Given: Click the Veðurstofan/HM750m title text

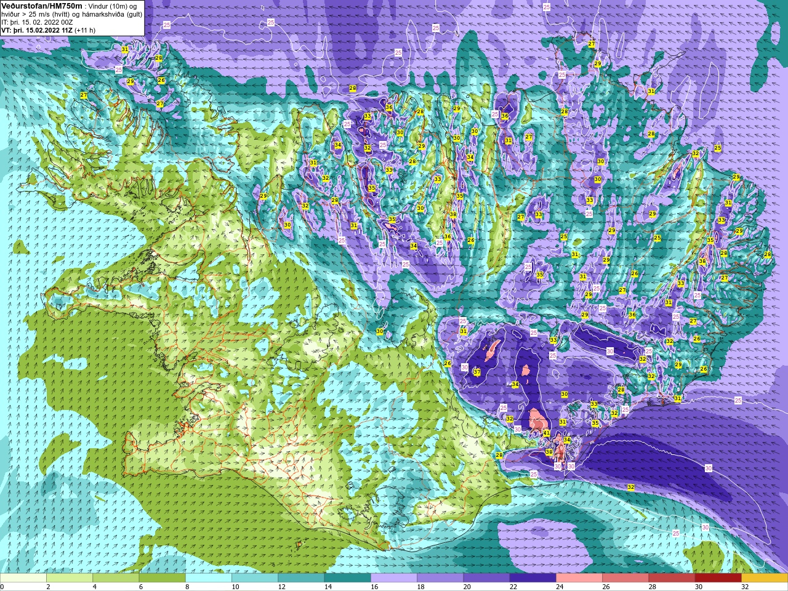Looking at the screenshot, I should (41, 6).
